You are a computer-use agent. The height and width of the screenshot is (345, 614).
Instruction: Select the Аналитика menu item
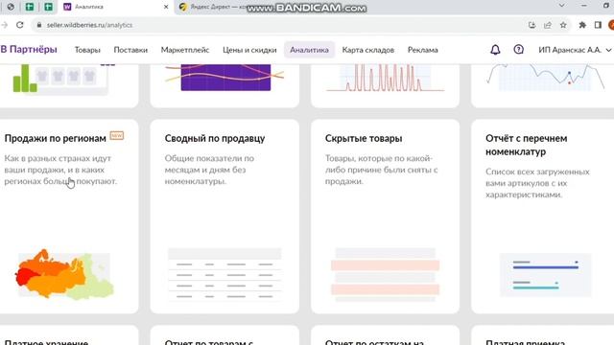pos(309,50)
